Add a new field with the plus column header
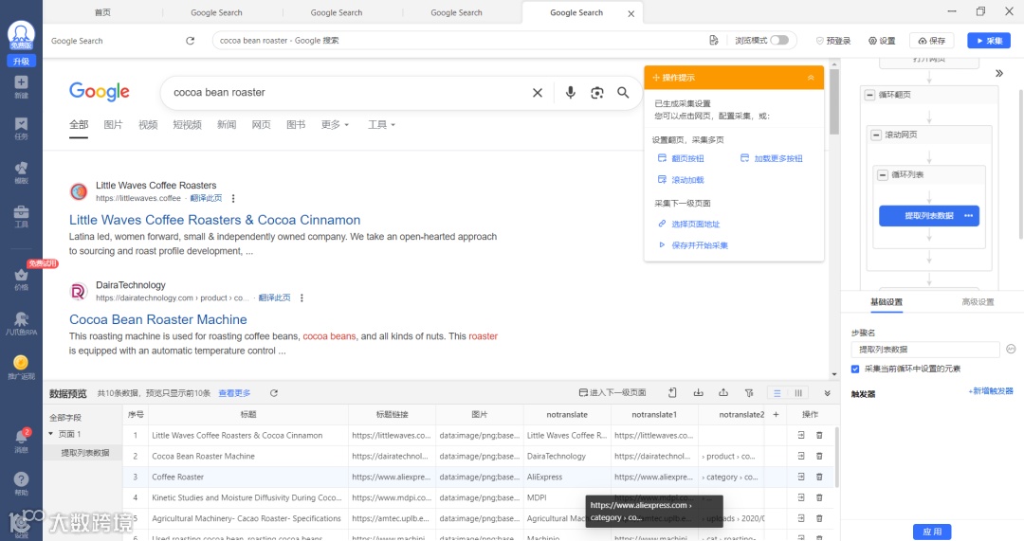The image size is (1024, 541). pyautogui.click(x=776, y=414)
